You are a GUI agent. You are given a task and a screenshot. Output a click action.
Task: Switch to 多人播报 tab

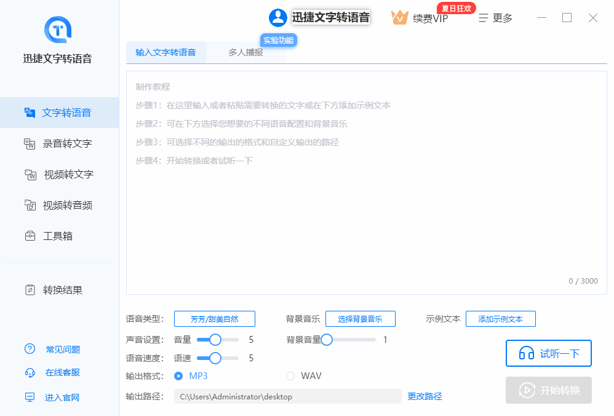tap(246, 52)
